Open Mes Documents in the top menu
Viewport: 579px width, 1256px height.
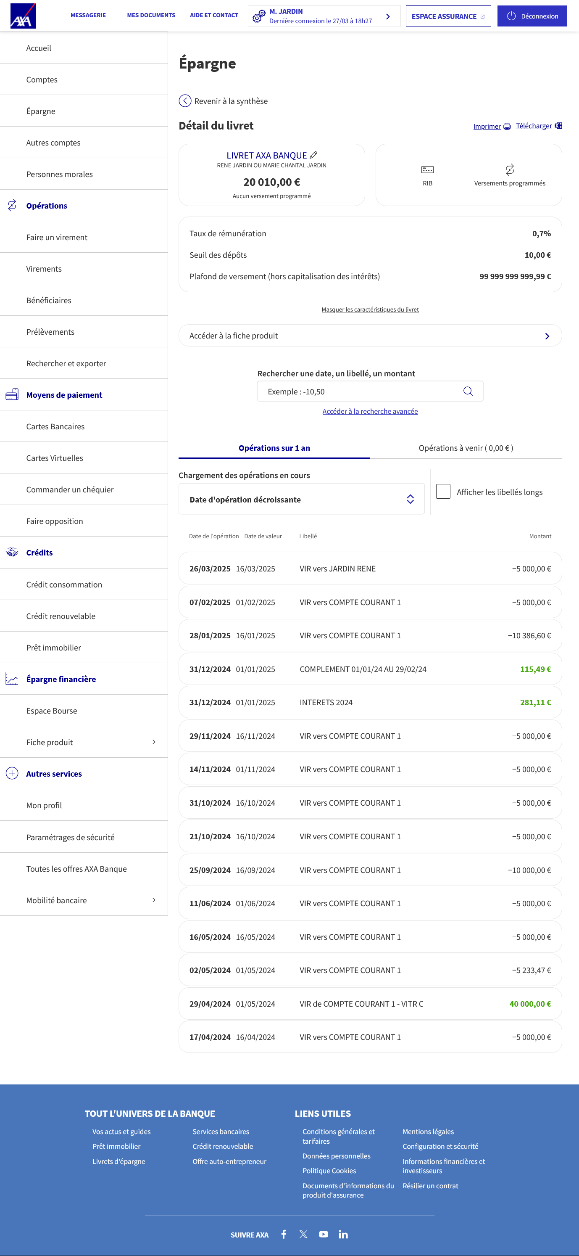[151, 16]
